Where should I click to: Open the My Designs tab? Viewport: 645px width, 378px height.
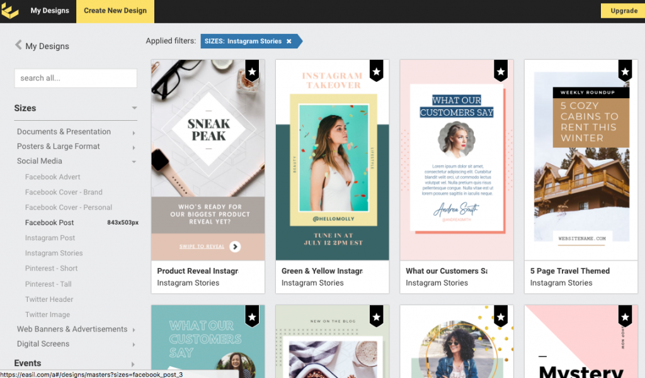(50, 11)
